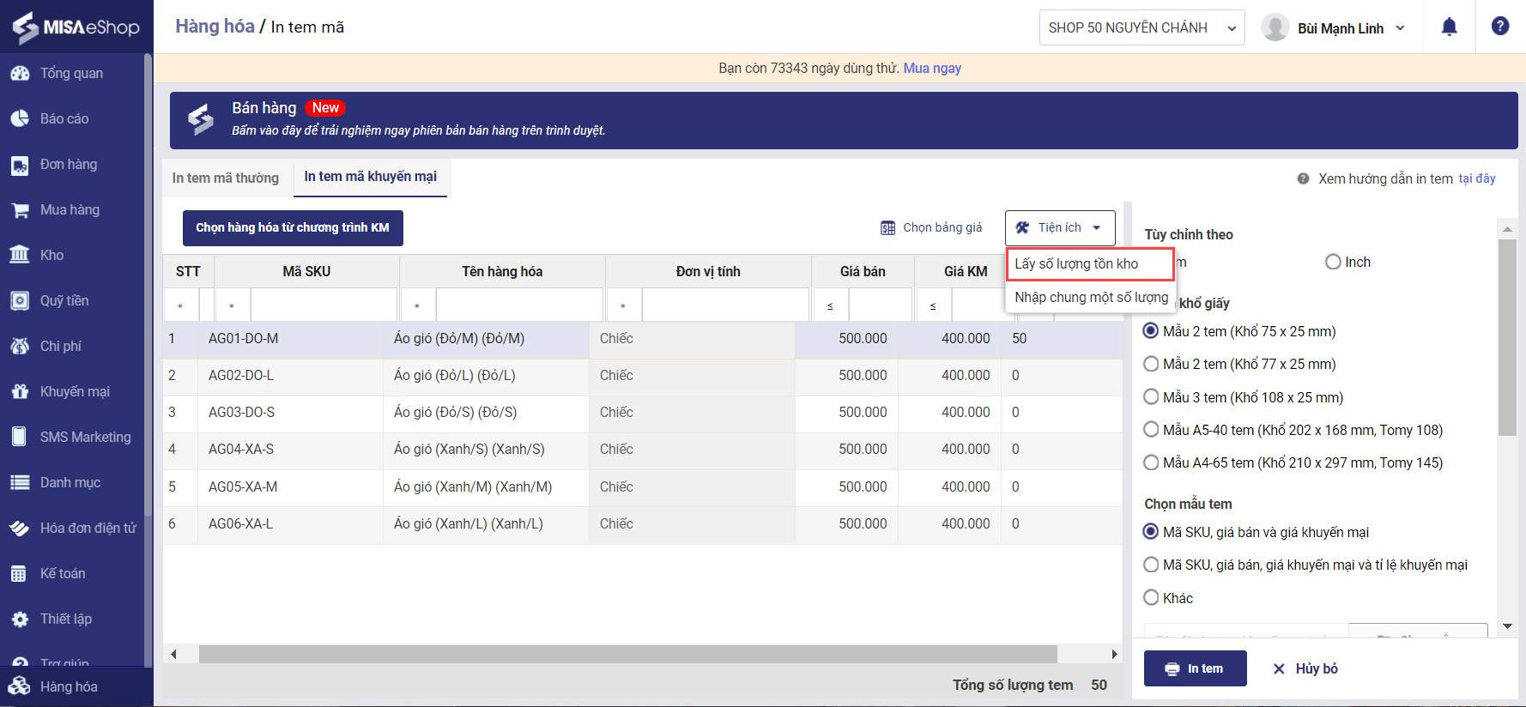
Task: Click the Báo cáo pie chart icon
Action: point(20,119)
